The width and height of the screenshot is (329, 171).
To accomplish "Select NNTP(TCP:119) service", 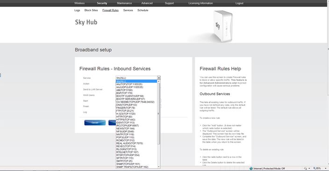I will [136, 134].
